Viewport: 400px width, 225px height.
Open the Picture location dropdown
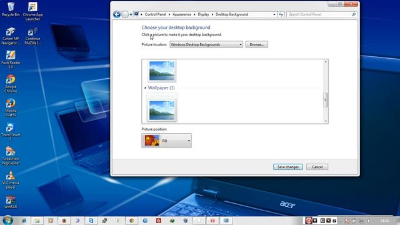pyautogui.click(x=206, y=44)
